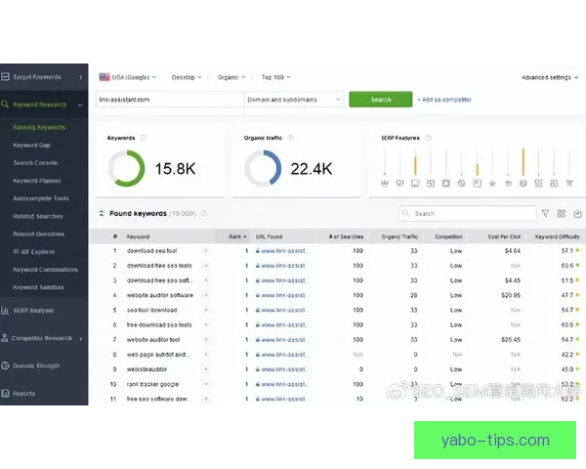Click the Reports sidebar icon
The image size is (586, 469).
tap(6, 394)
